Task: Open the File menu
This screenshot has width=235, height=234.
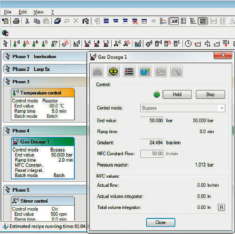Action: coord(8,12)
